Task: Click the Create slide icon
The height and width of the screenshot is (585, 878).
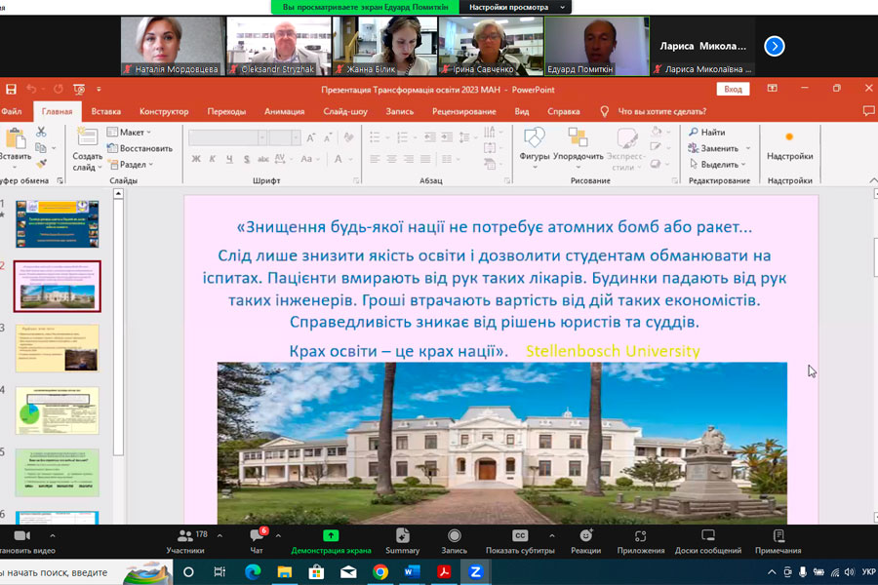Action: pyautogui.click(x=87, y=137)
